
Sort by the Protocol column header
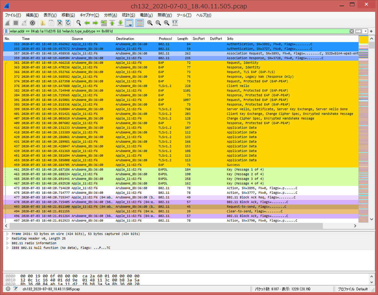point(166,39)
